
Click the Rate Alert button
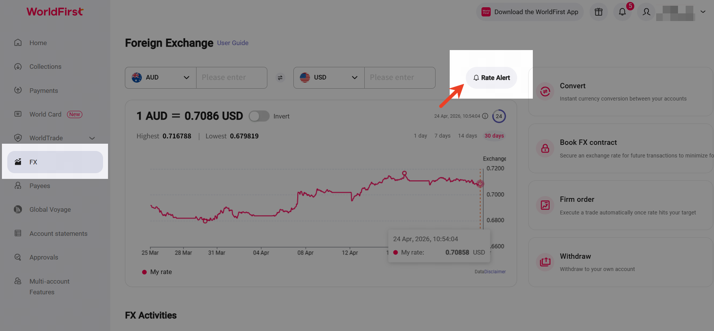pos(491,78)
